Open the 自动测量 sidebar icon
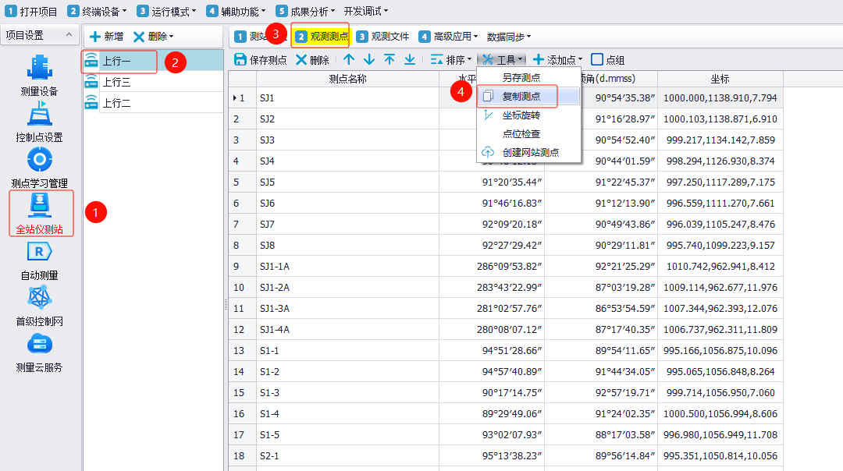 tap(39, 258)
